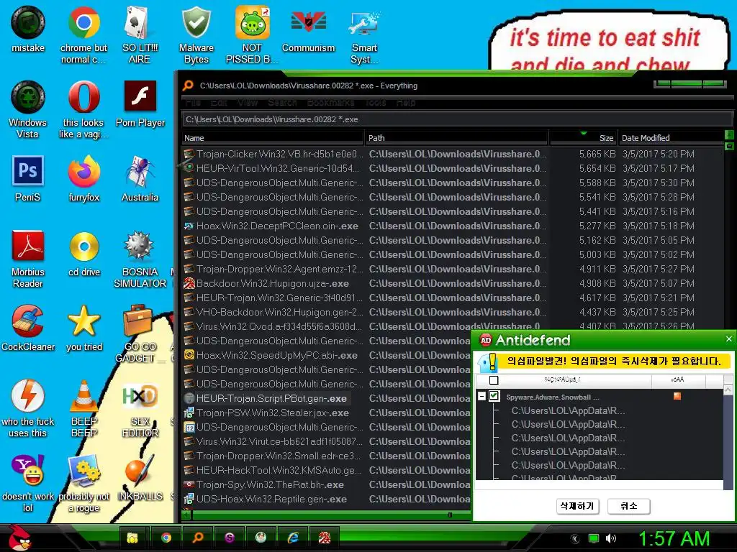Open the Australia spider solitaire icon
Screen dimensions: 737x552
pyautogui.click(x=140, y=178)
